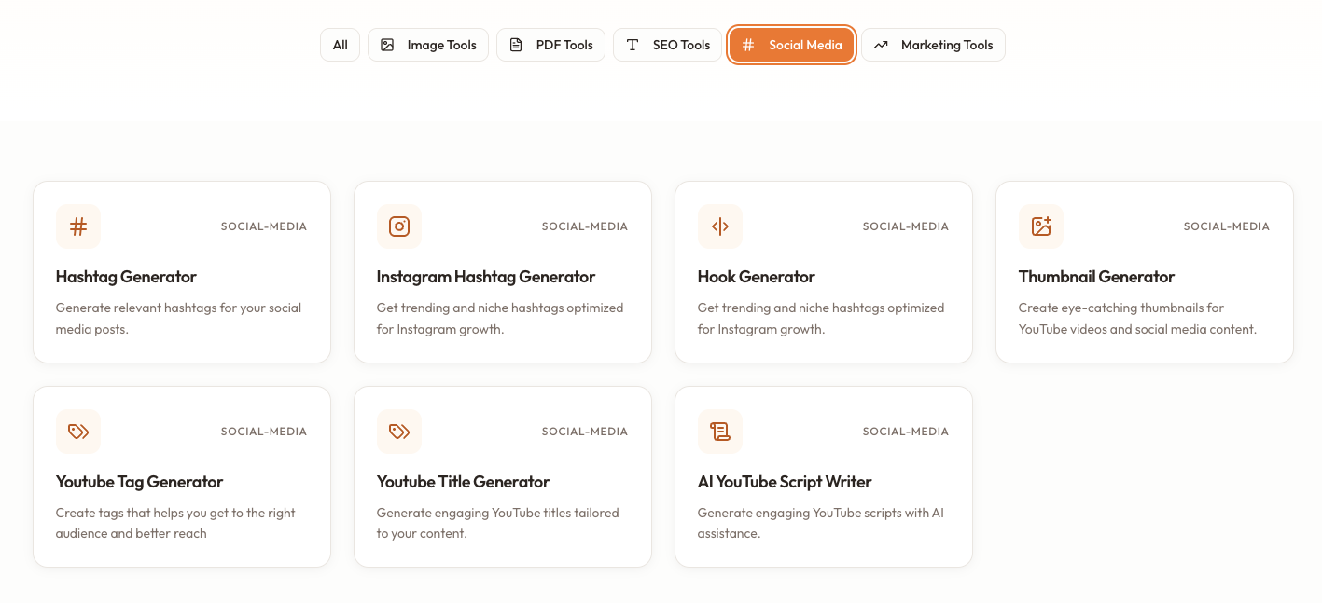1322x603 pixels.
Task: Click the tags icon on Youtube Title Generator
Action: point(399,432)
